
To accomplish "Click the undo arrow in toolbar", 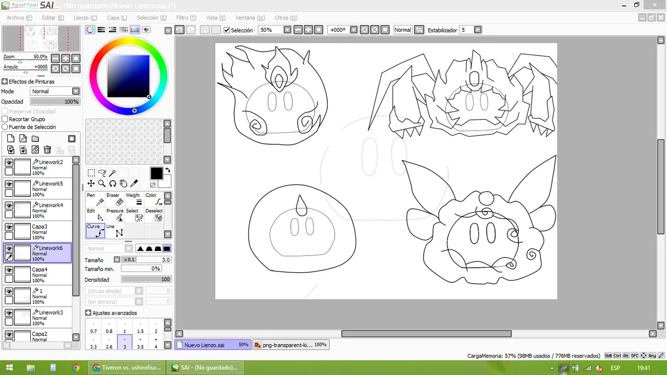I will 179,30.
